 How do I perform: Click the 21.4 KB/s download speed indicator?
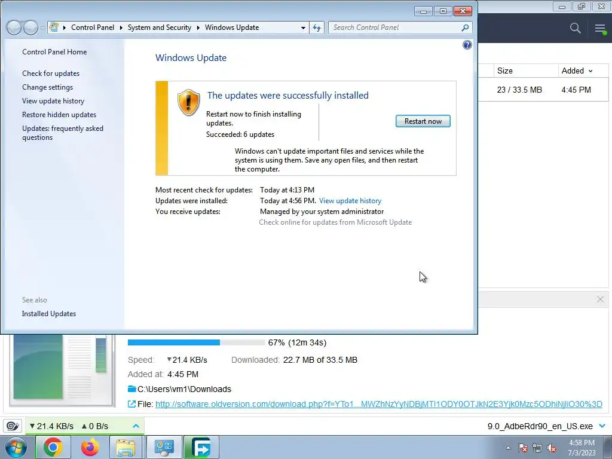click(51, 426)
